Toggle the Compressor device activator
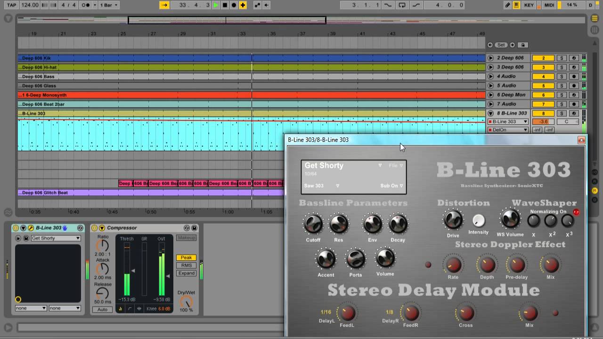Viewport: 603px width, 339px height. pyautogui.click(x=94, y=228)
